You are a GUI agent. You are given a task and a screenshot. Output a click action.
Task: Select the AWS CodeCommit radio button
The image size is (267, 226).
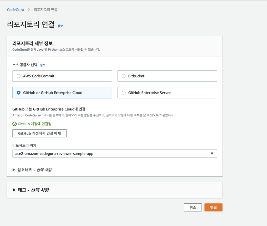point(19,76)
